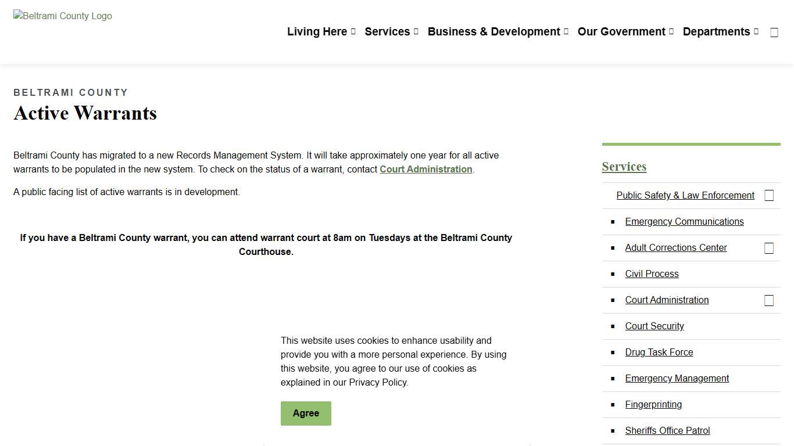
Task: Open Emergency Management sidebar link
Action: pyautogui.click(x=677, y=379)
